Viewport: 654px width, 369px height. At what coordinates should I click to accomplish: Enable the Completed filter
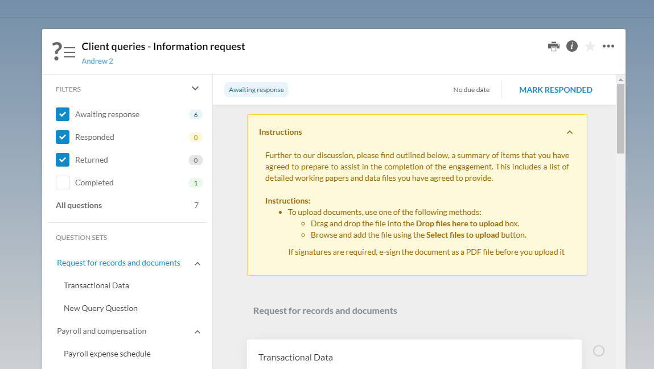pyautogui.click(x=63, y=183)
